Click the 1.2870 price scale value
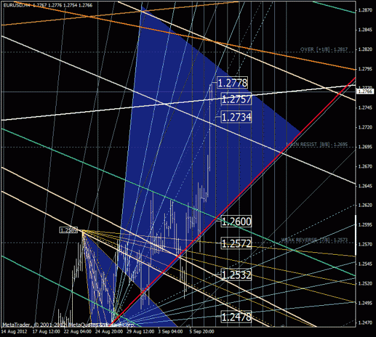This screenshot has width=376, height=337. pos(365,10)
